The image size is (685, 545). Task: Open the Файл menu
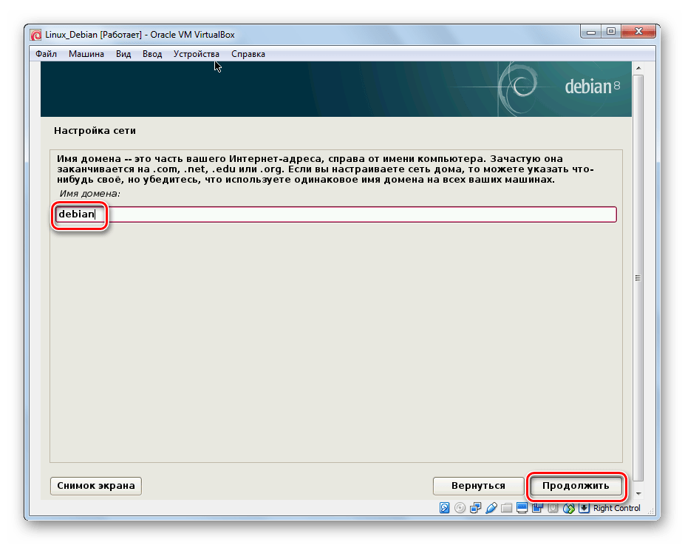[46, 54]
